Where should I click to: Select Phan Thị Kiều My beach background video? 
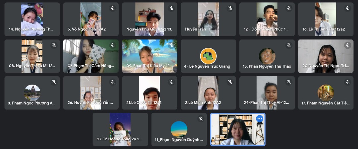(x=149, y=56)
